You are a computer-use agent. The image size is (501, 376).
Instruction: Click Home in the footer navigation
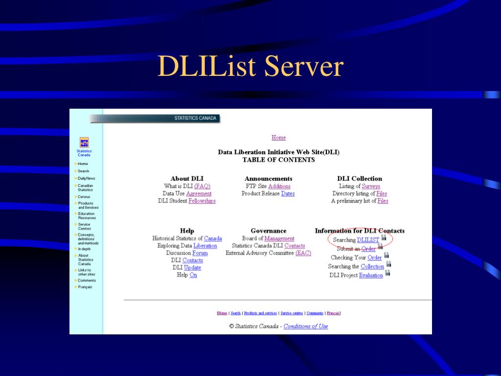click(x=223, y=313)
